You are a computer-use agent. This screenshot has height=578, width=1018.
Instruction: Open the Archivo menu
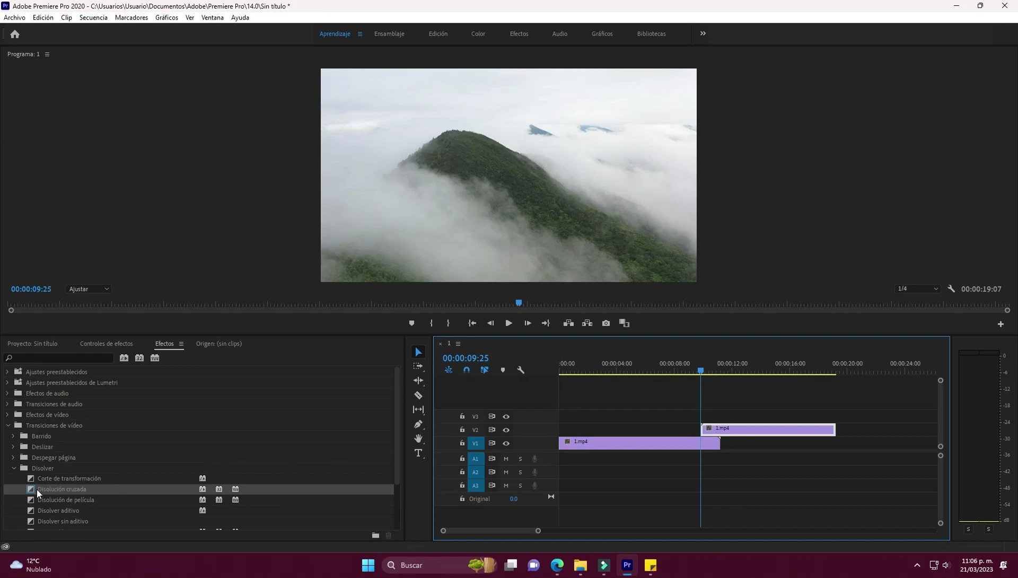click(14, 17)
